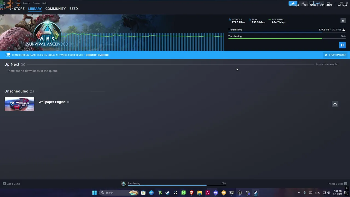Open the Help menu
This screenshot has height=197, width=350.
(x=45, y=3)
